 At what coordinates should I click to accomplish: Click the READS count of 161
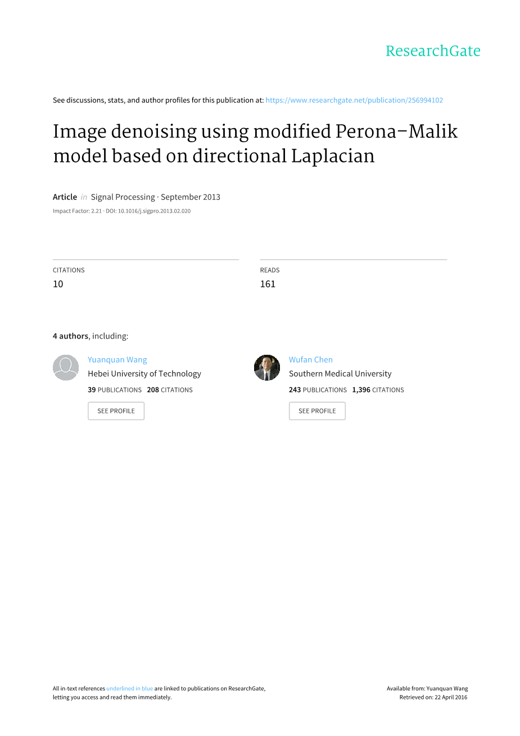coord(268,284)
